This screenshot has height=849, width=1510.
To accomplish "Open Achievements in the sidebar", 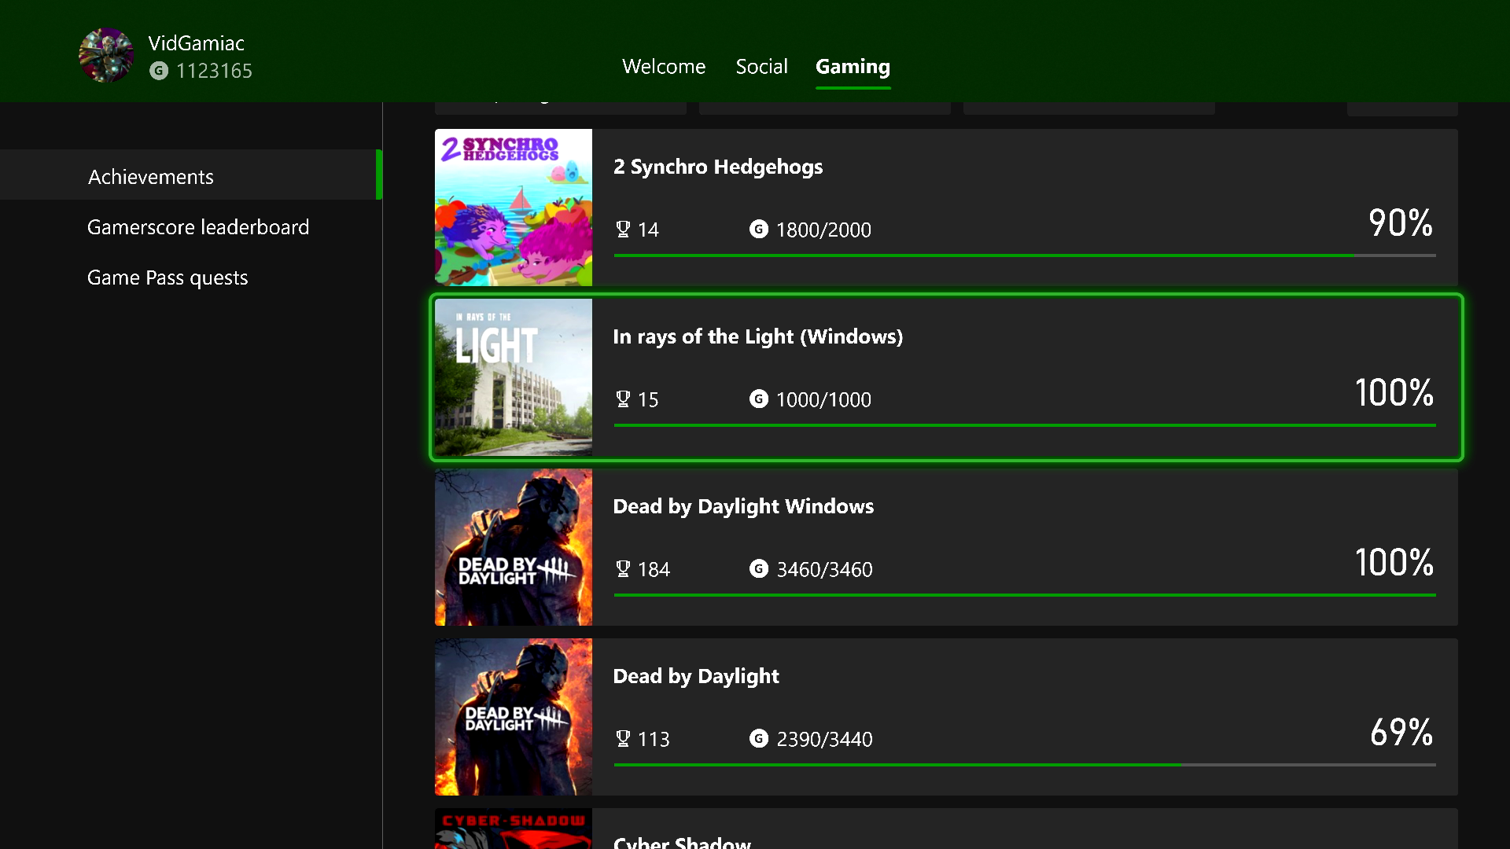I will pyautogui.click(x=190, y=176).
